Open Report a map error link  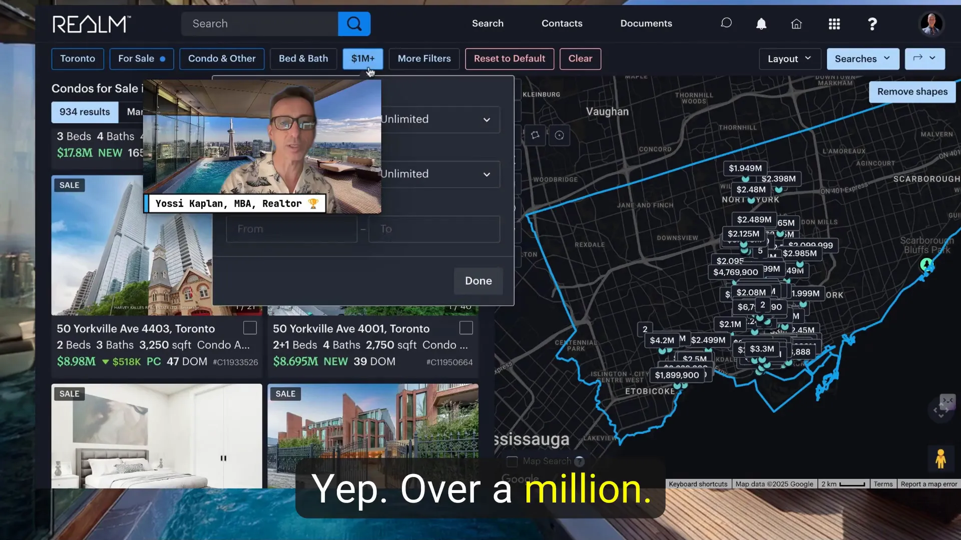[928, 484]
